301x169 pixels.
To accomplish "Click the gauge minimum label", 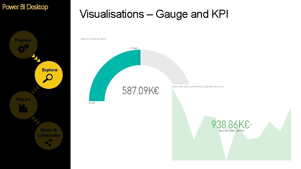I will point(92,103).
